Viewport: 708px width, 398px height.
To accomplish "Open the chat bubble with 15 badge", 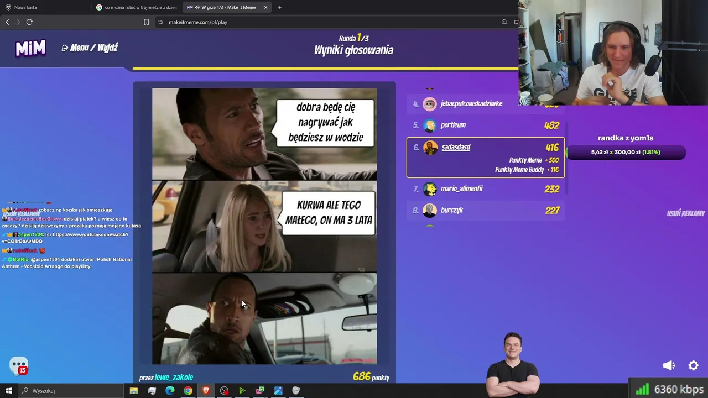I will pyautogui.click(x=19, y=366).
